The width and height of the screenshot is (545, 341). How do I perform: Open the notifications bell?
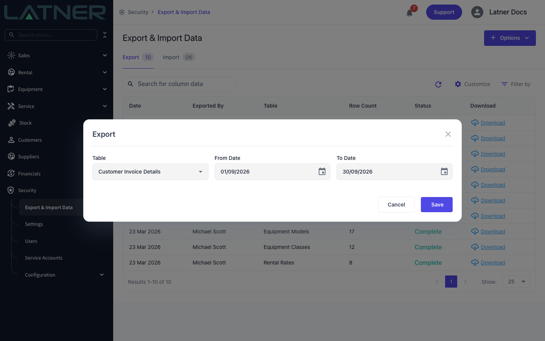[x=410, y=13]
